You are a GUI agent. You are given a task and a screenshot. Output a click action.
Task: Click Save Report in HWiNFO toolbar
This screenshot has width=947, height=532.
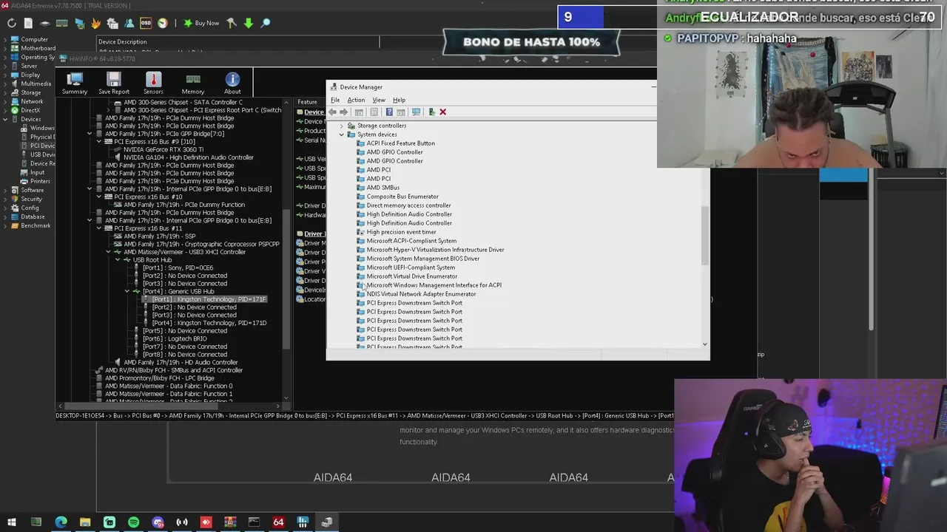point(113,83)
